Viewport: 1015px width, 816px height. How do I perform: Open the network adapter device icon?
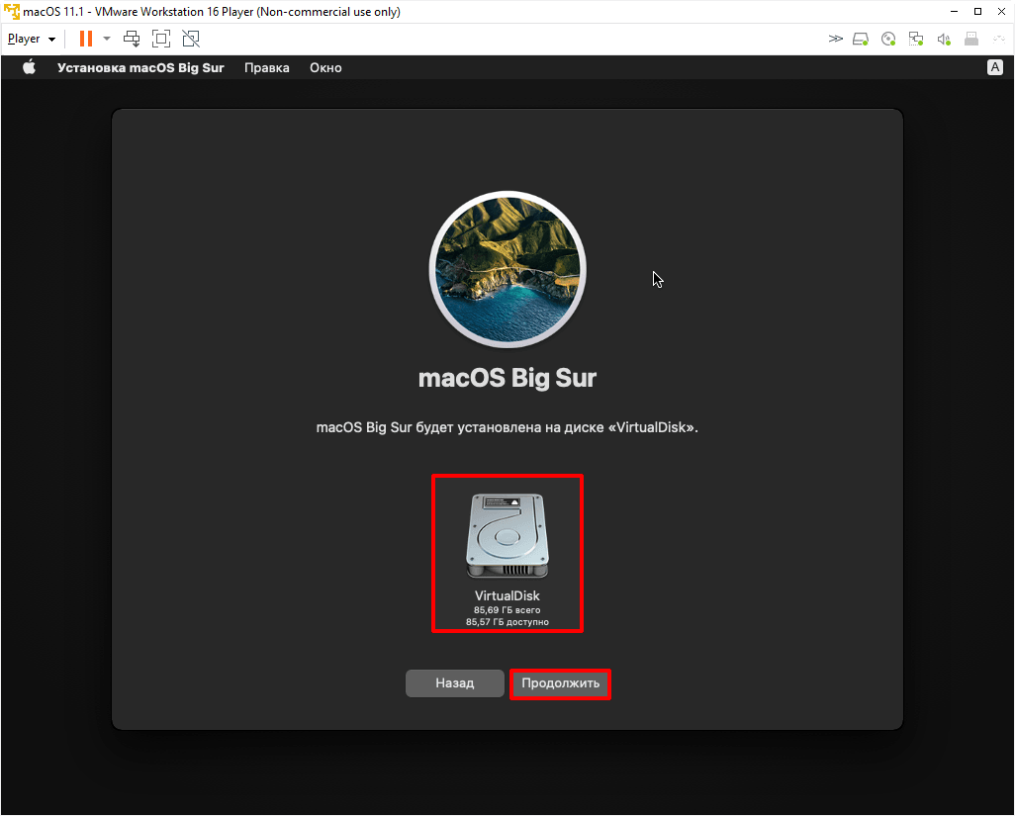916,40
